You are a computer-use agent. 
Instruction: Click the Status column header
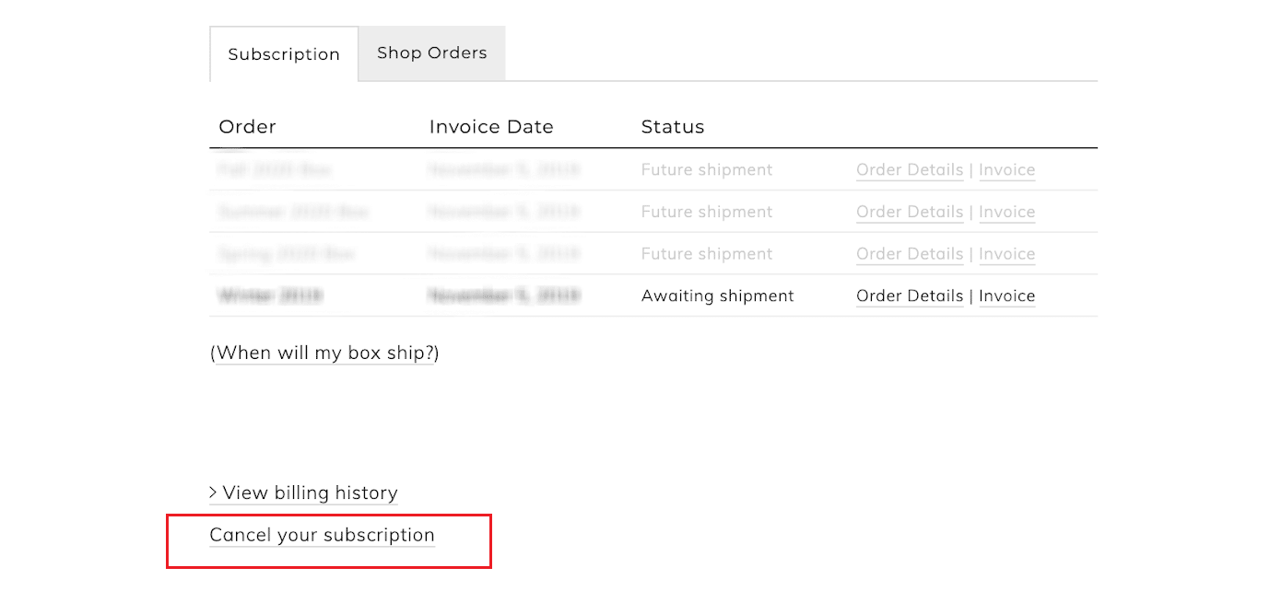coord(673,127)
